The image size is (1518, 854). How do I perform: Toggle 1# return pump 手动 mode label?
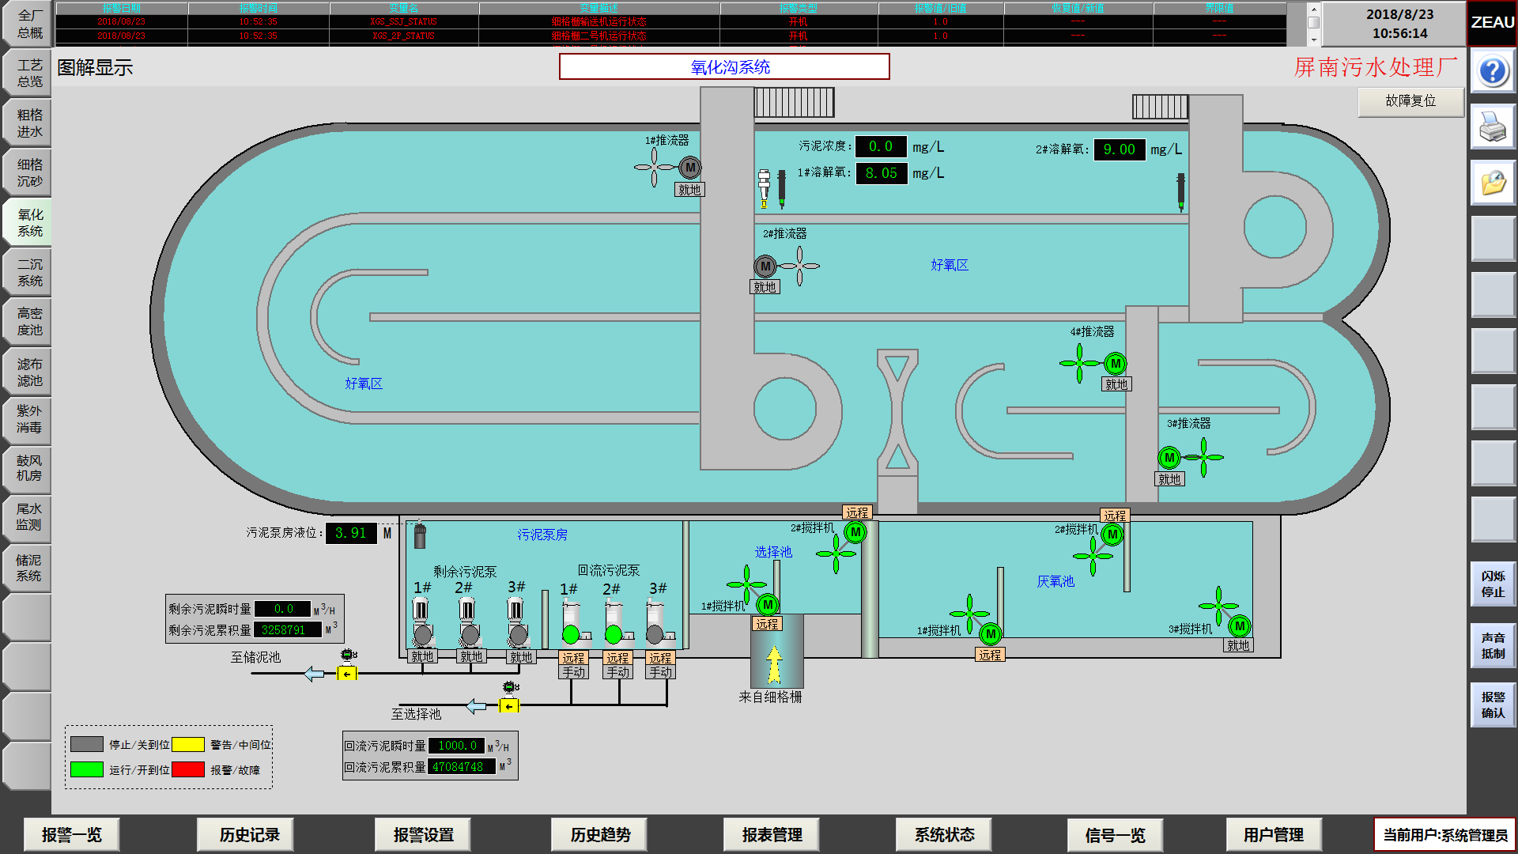(x=573, y=672)
